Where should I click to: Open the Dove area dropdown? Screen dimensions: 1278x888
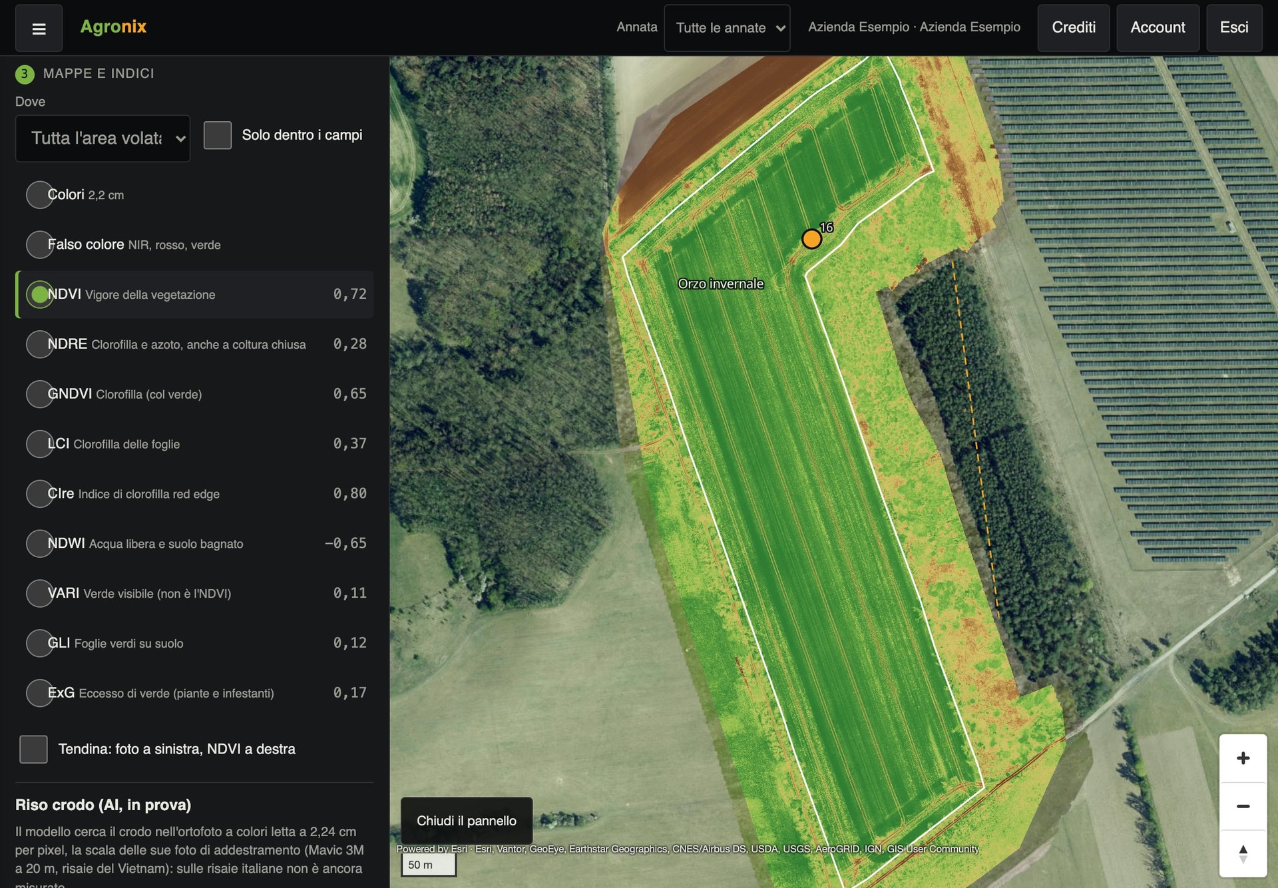(x=103, y=138)
